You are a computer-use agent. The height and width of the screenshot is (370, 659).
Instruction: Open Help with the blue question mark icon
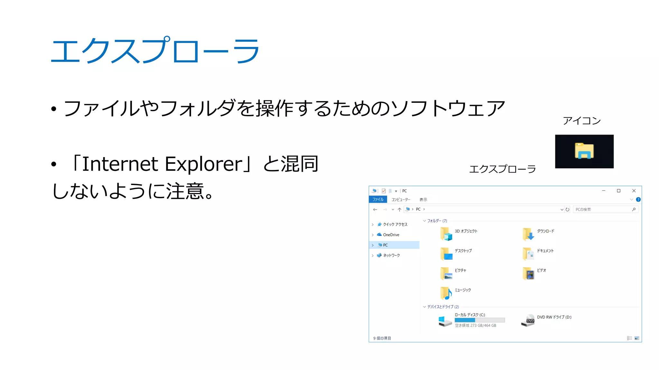(638, 199)
